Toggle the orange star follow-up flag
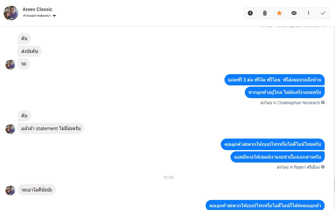Viewport: 335px width, 213px height. click(279, 13)
